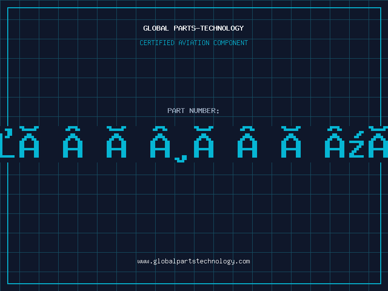Click the GLOBAL PARTS-TECHNOLOGY title
The height and width of the screenshot is (291, 388).
pyautogui.click(x=194, y=28)
